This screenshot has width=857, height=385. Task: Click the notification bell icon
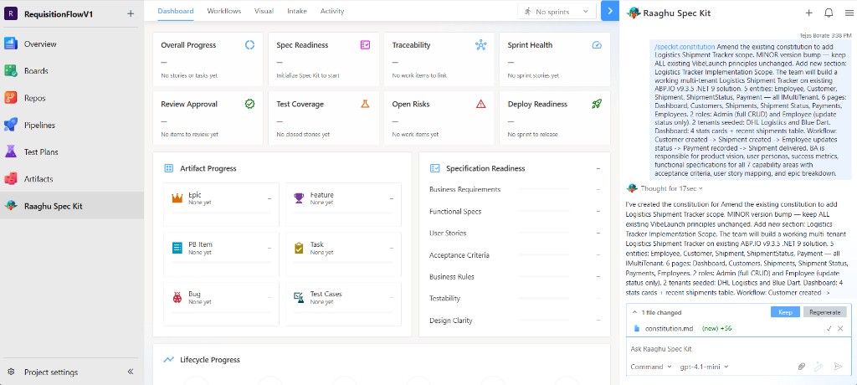point(829,13)
